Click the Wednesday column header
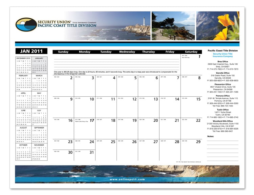This screenshot has width=254, height=195. 127,52
